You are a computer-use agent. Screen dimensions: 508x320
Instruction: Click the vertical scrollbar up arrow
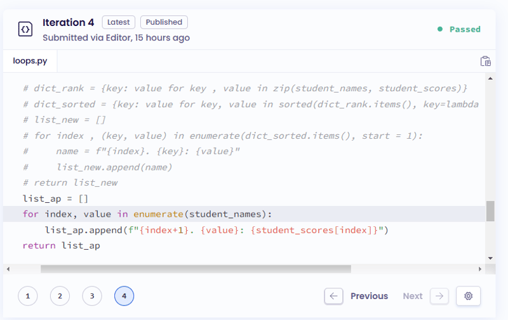click(x=490, y=78)
